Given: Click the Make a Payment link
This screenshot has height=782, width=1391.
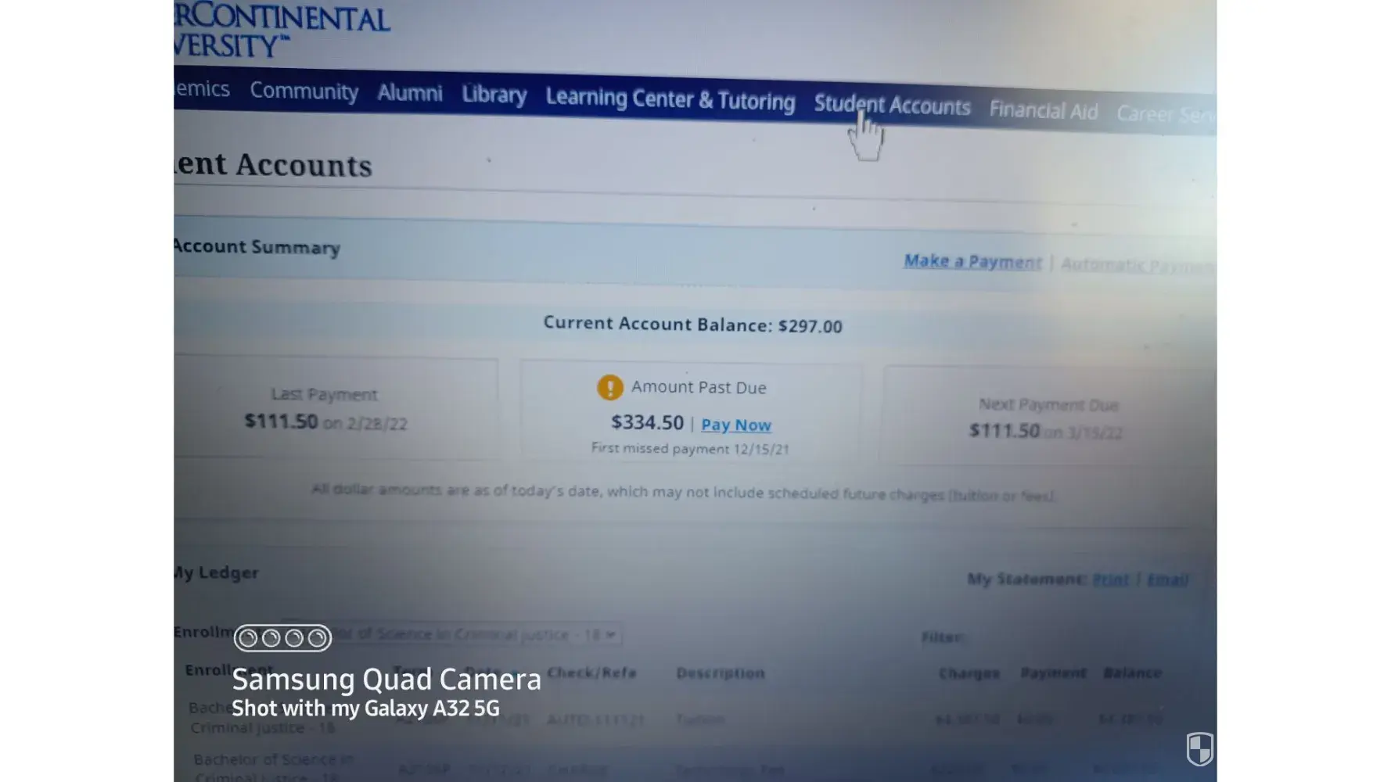Looking at the screenshot, I should click(972, 261).
